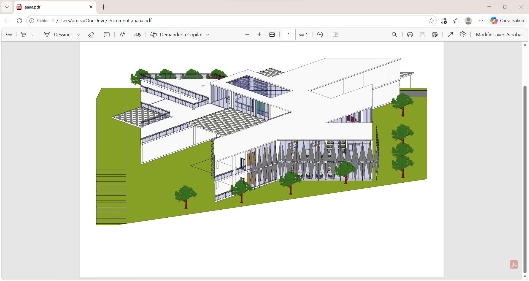Click the add text box icon
Viewport: 529px width, 281px height.
click(x=107, y=35)
